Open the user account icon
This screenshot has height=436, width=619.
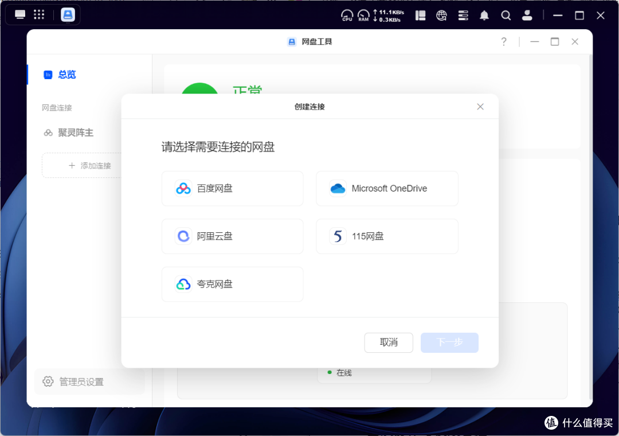click(x=527, y=15)
